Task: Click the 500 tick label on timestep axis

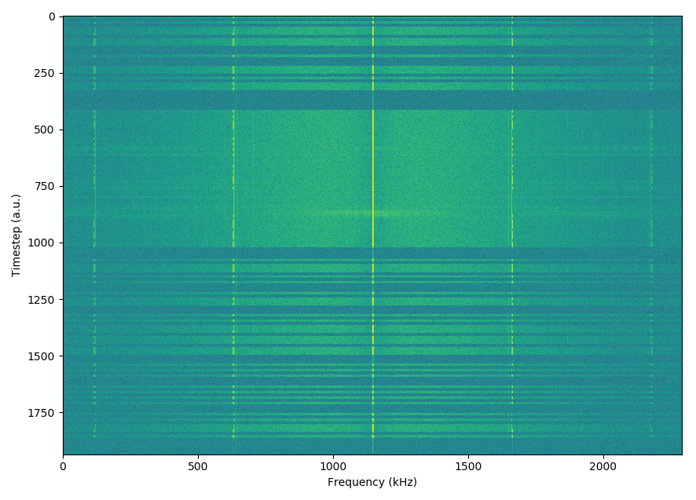Action: [x=46, y=130]
